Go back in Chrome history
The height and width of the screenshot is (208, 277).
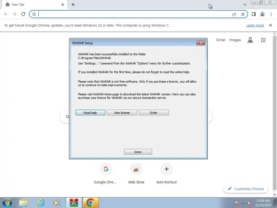[x=6, y=14]
